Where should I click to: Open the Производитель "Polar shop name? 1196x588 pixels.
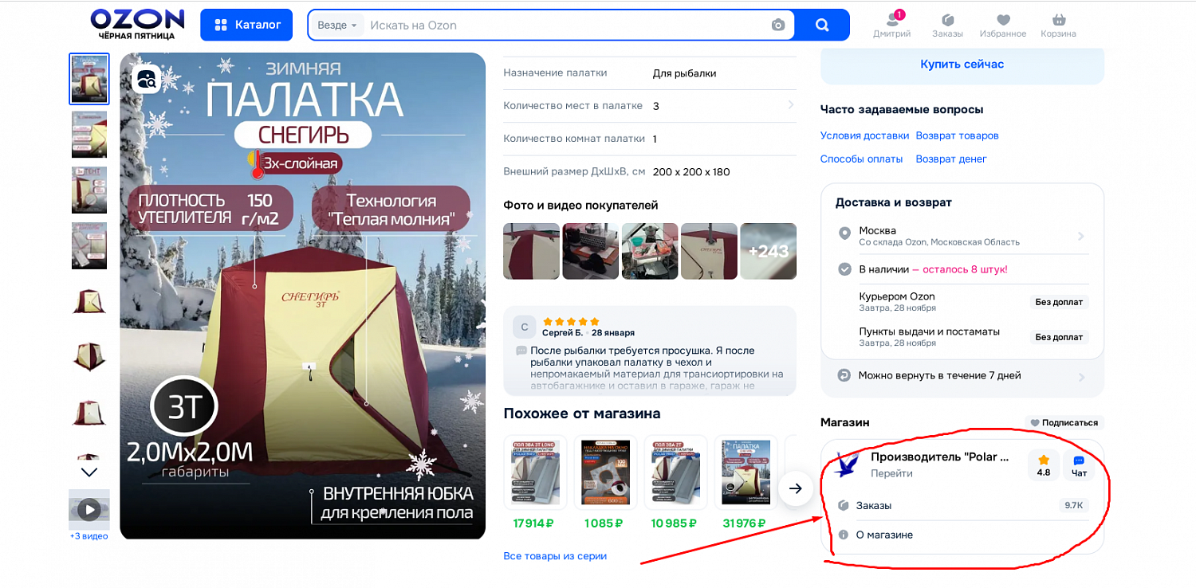[940, 457]
